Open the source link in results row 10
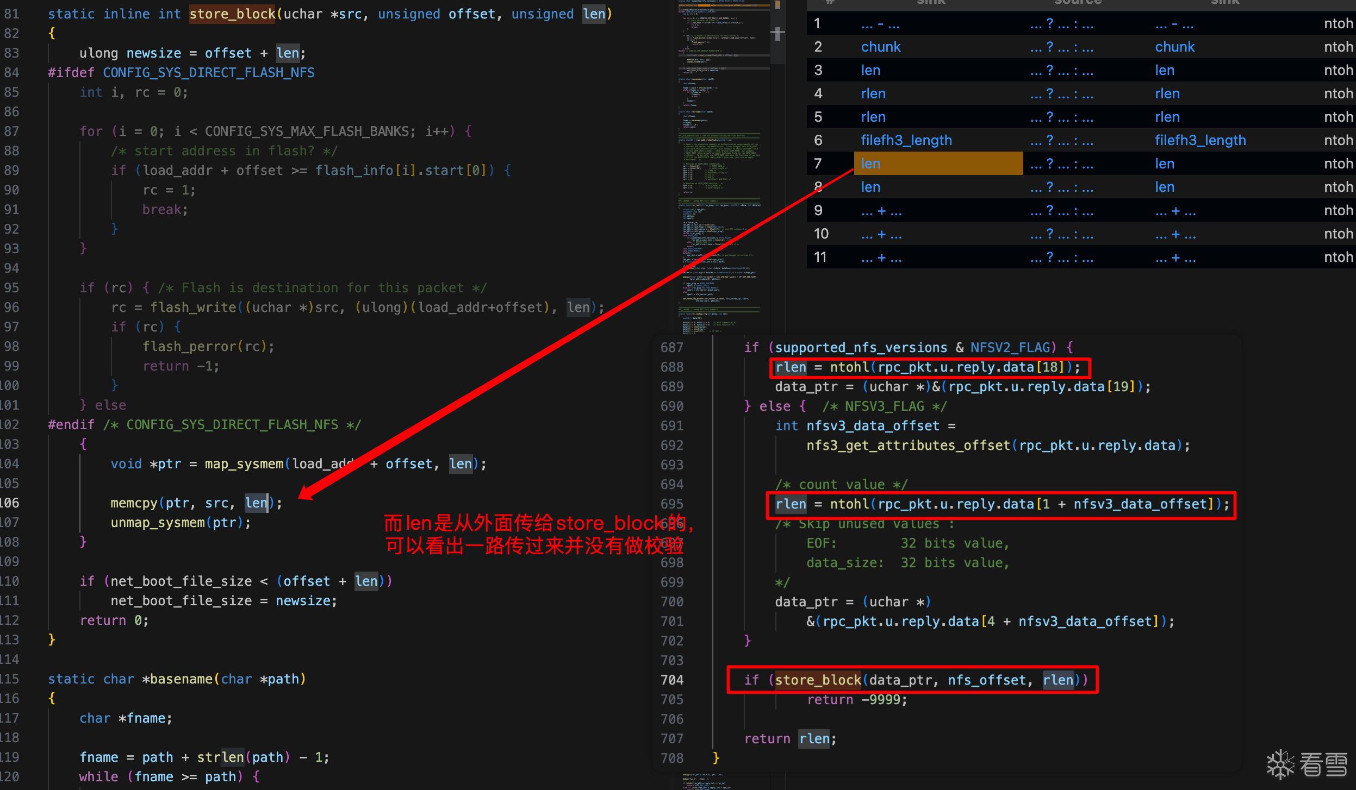 pyautogui.click(x=1062, y=234)
